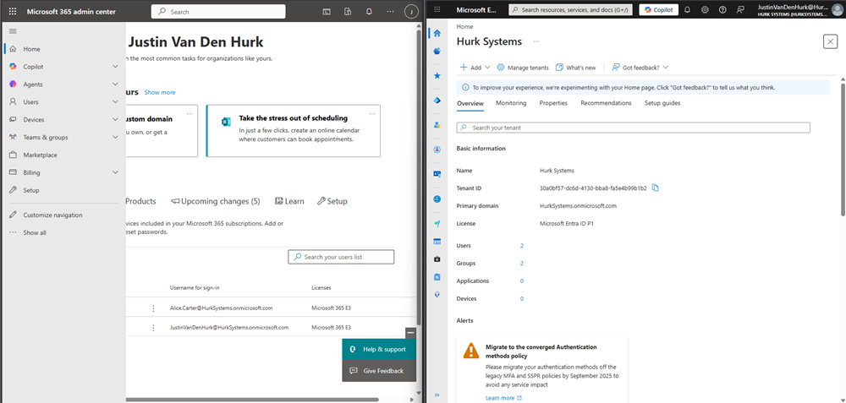Screen dimensions: 846x403
Task: Click the Copilot button in Entra header
Action: point(659,9)
